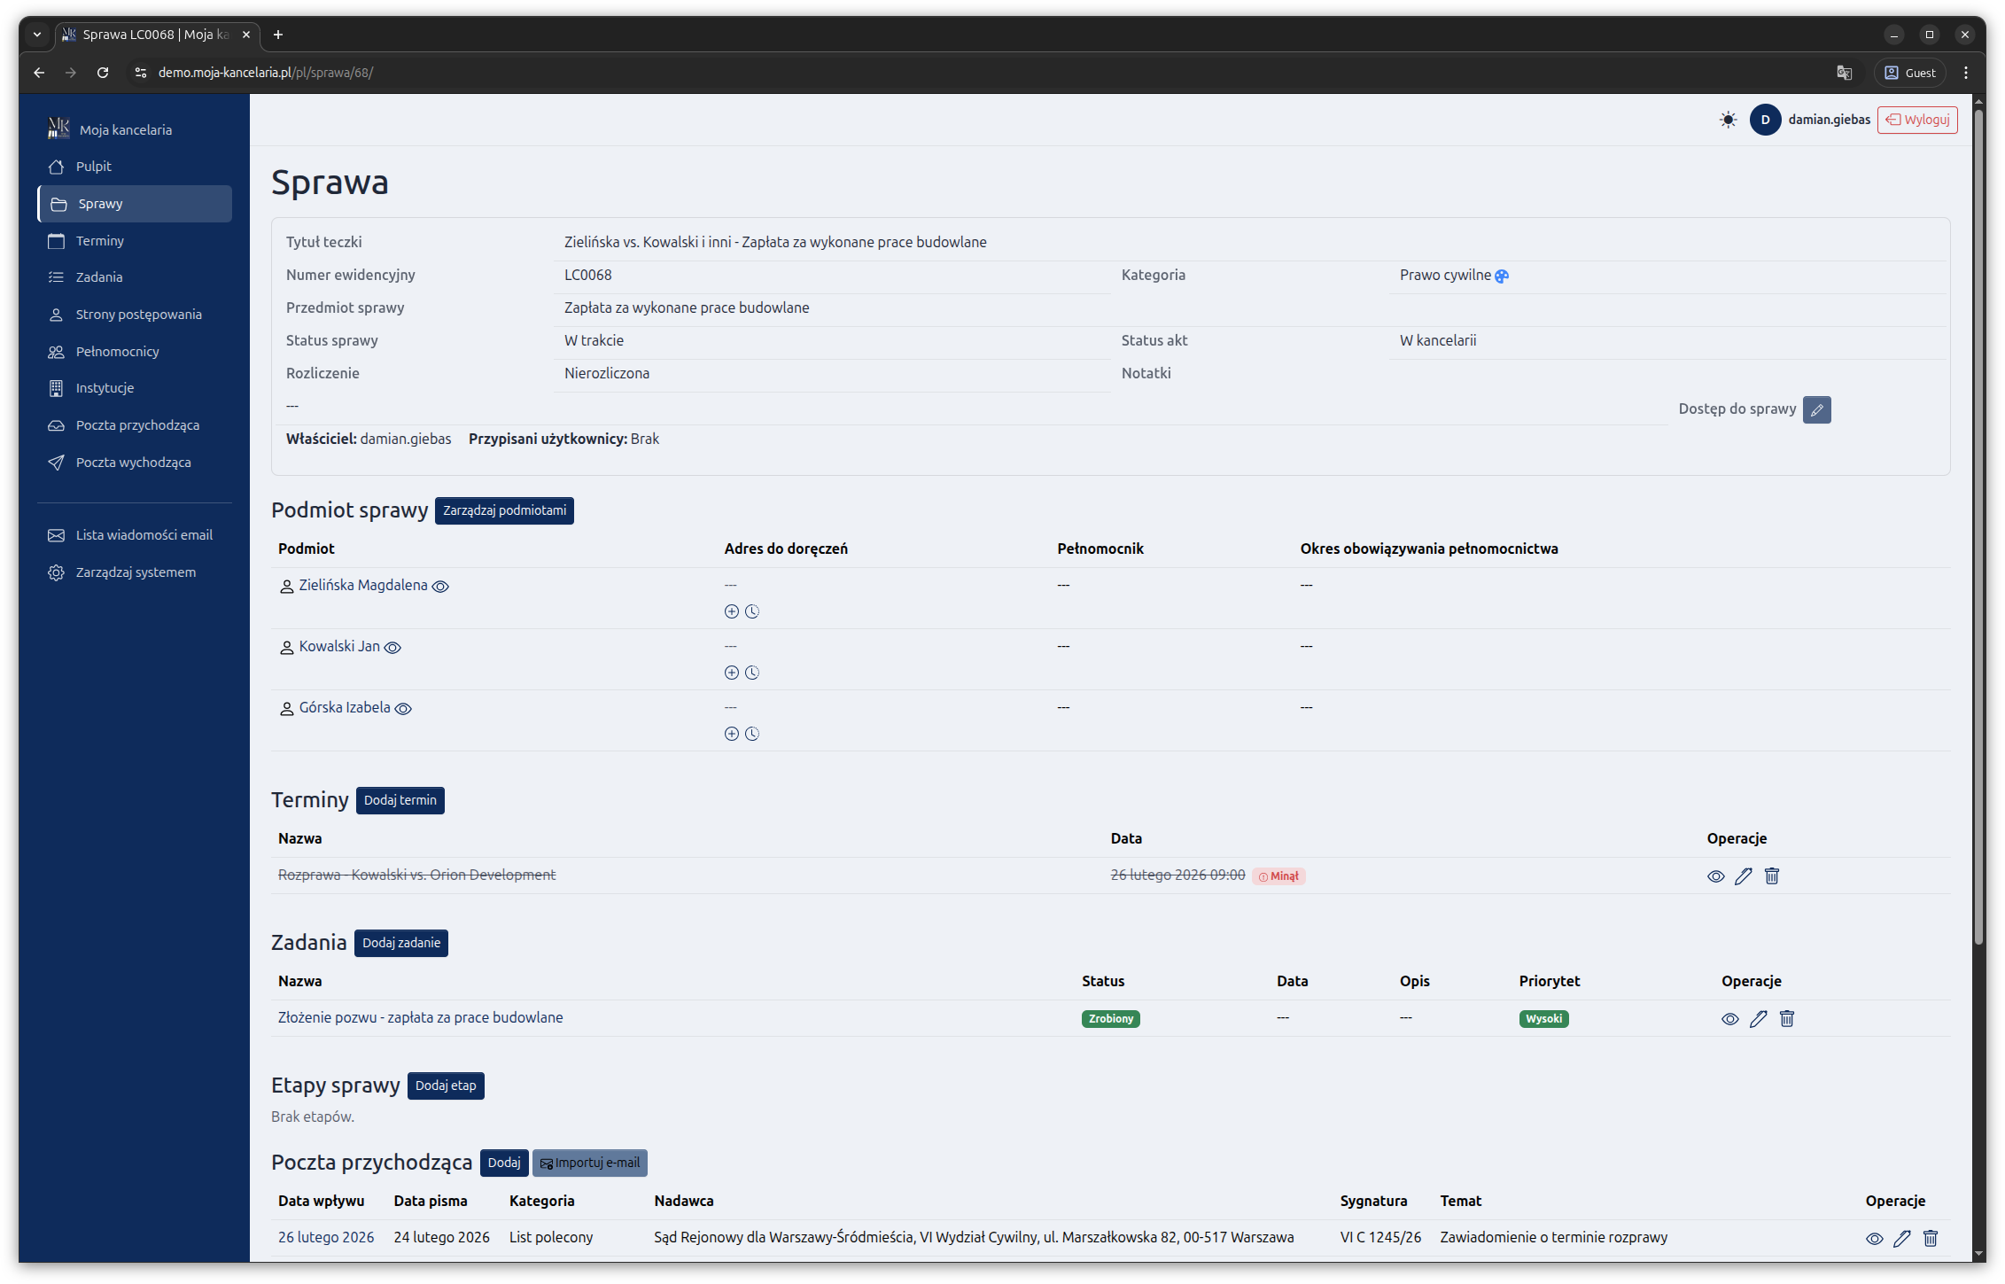View Zielińska Magdalena via eye icon
Image resolution: width=2005 pixels, height=1284 pixels.
(440, 587)
